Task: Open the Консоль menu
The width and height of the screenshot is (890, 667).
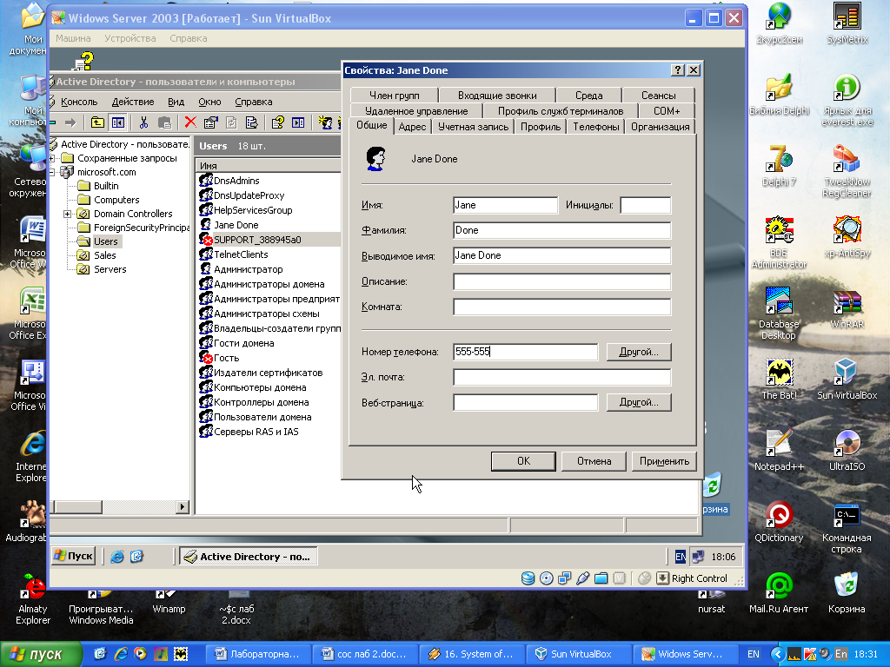Action: click(79, 102)
